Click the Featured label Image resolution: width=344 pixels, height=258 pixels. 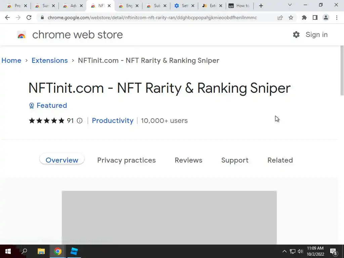pos(52,105)
